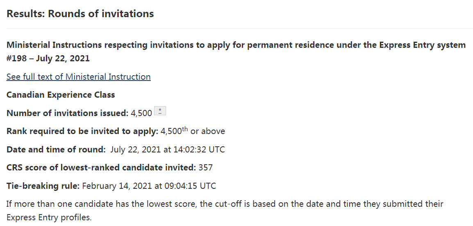Click the "#198 – July 22, 2021" line
This screenshot has height=226, width=473.
tap(48, 58)
